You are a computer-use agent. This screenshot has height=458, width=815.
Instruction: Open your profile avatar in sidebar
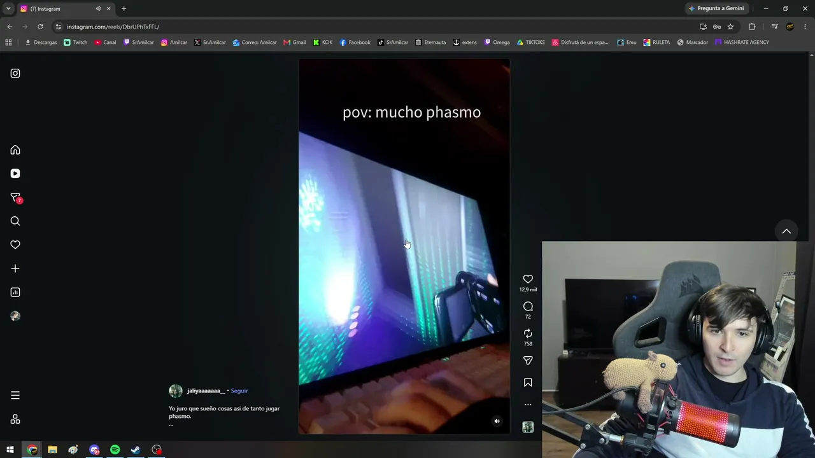tap(15, 316)
